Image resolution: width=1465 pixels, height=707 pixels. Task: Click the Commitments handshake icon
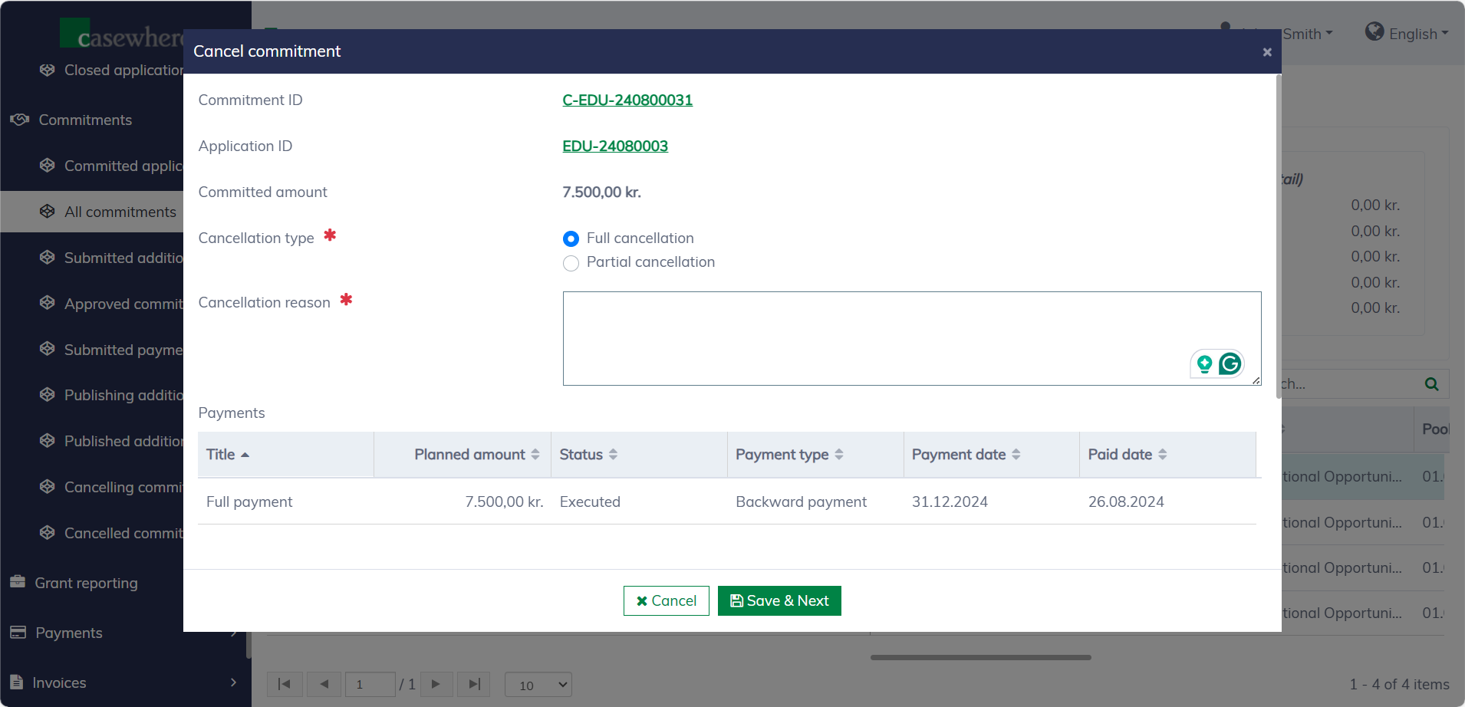pos(19,120)
